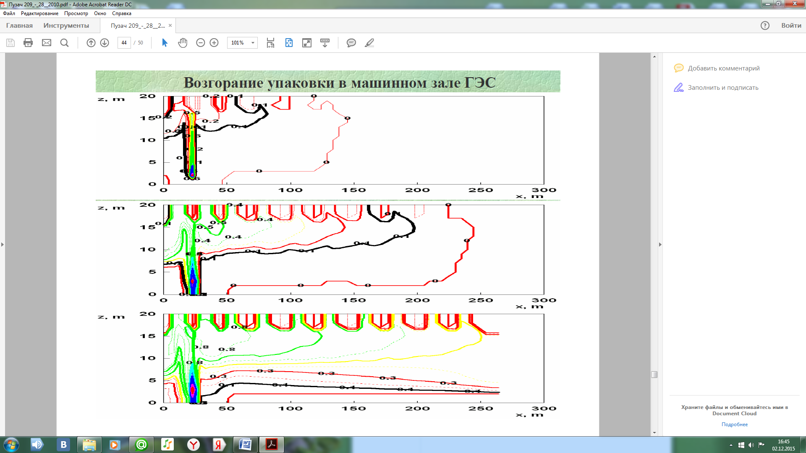The height and width of the screenshot is (453, 806).
Task: Open the VK taskbar icon
Action: (63, 445)
